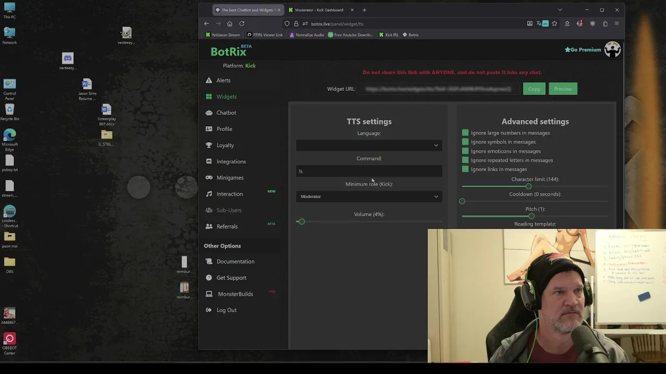
Task: Open the browser Extensions puzzle icon
Action: point(605,23)
